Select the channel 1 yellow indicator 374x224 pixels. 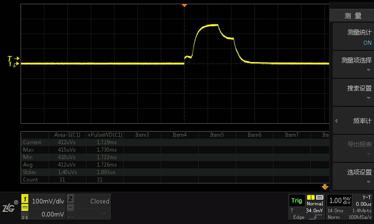25,199
